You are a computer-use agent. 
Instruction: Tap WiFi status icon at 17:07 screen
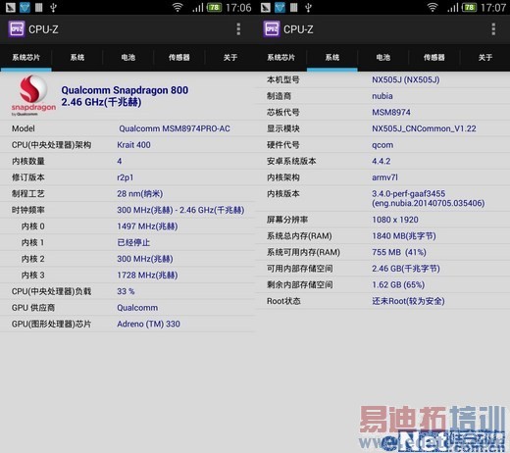(433, 7)
